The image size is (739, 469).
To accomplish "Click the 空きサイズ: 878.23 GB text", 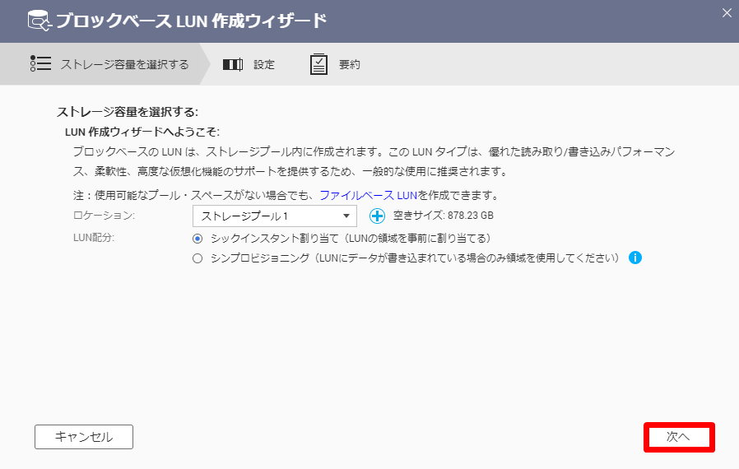I will pos(444,216).
